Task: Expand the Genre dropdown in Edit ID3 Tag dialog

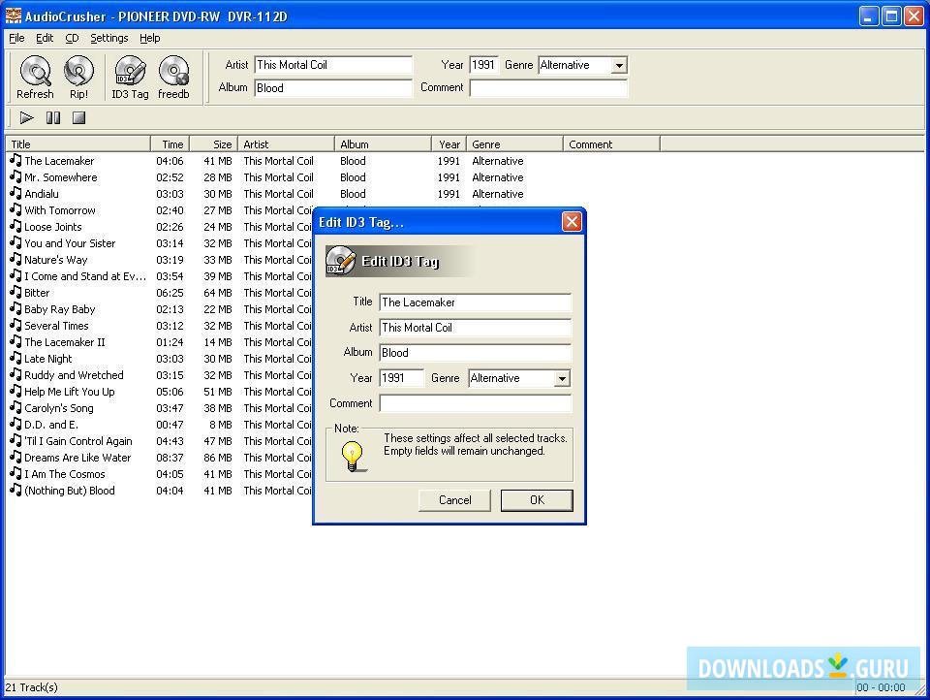Action: (562, 379)
